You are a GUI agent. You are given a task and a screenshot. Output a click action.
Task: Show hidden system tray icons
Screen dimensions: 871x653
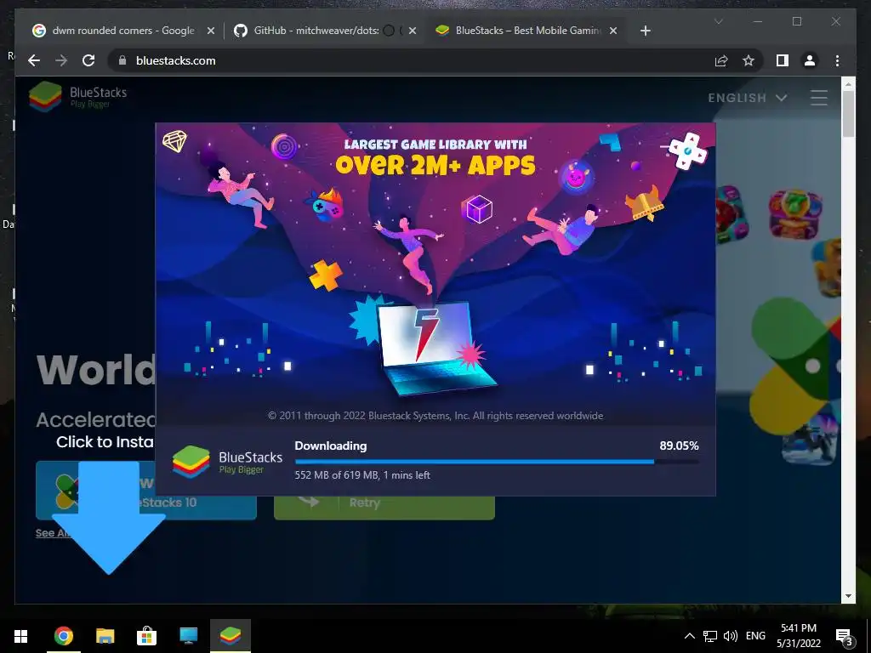click(689, 636)
